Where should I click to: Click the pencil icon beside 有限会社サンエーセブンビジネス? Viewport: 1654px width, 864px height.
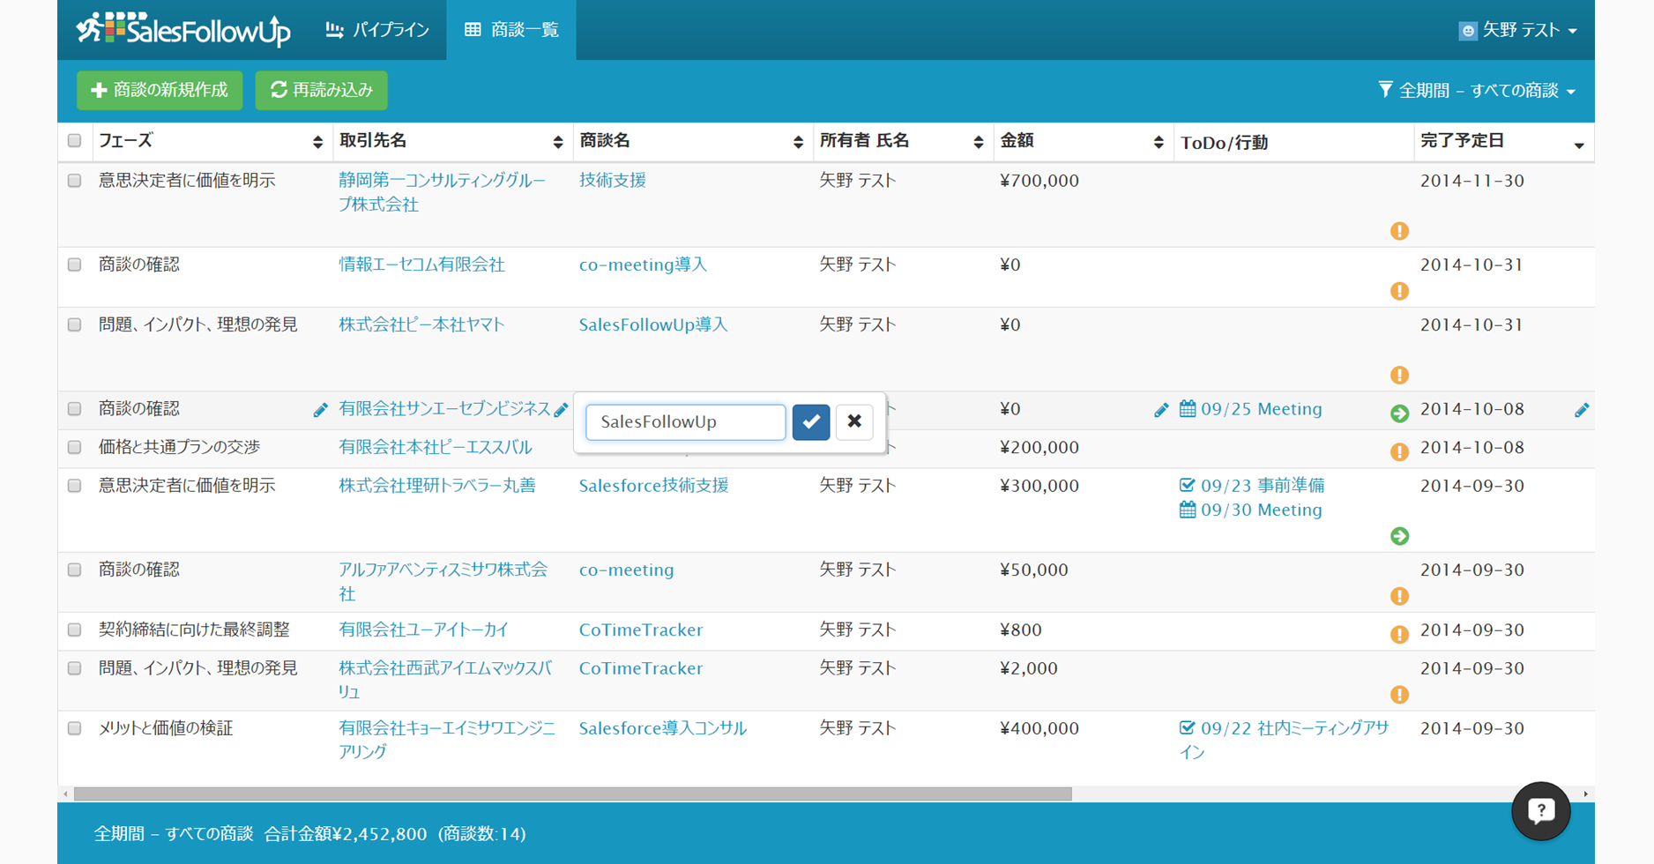coord(561,410)
